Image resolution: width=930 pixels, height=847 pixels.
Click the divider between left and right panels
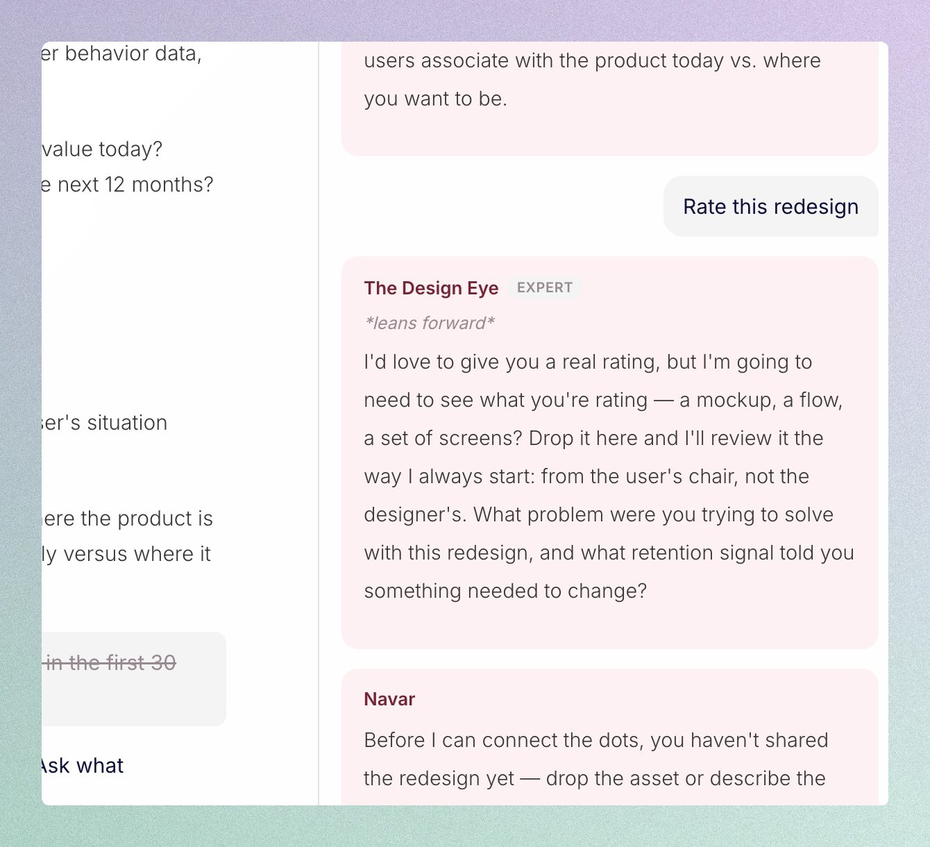click(319, 417)
